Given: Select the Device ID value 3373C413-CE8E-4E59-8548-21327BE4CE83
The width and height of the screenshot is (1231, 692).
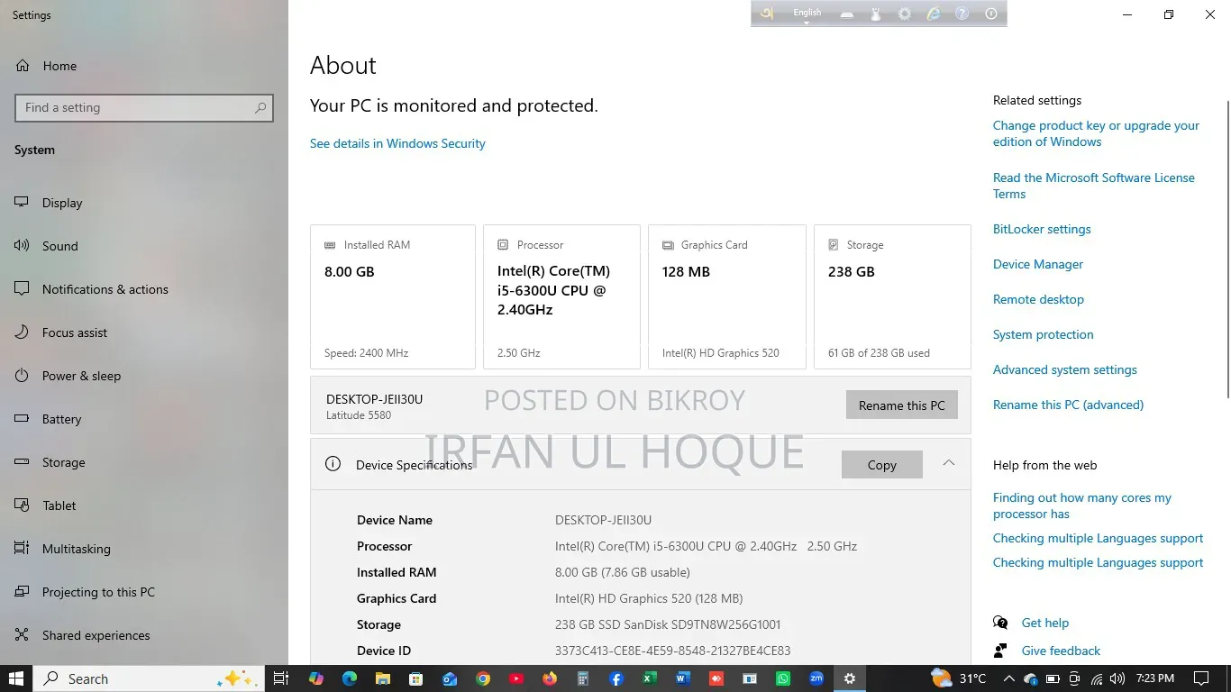Looking at the screenshot, I should (672, 651).
